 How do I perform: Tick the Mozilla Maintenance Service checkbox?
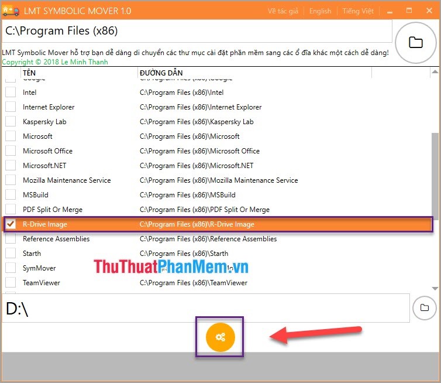point(11,180)
